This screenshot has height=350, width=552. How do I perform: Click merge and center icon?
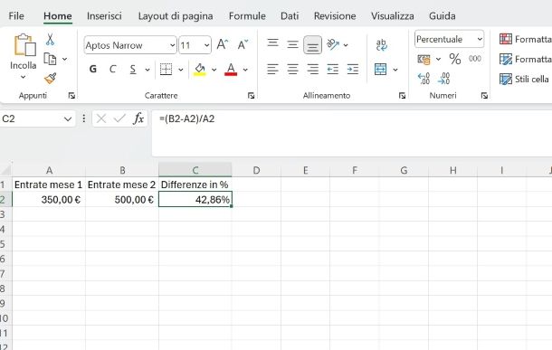tap(381, 70)
